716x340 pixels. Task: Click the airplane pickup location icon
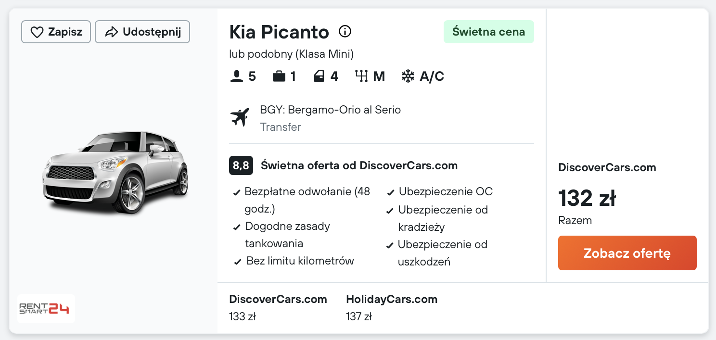(240, 117)
